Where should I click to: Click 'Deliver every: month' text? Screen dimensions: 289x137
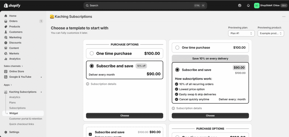[232, 99]
